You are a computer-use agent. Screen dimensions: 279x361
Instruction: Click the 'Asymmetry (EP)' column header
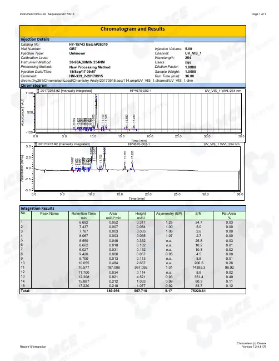pyautogui.click(x=169, y=214)
